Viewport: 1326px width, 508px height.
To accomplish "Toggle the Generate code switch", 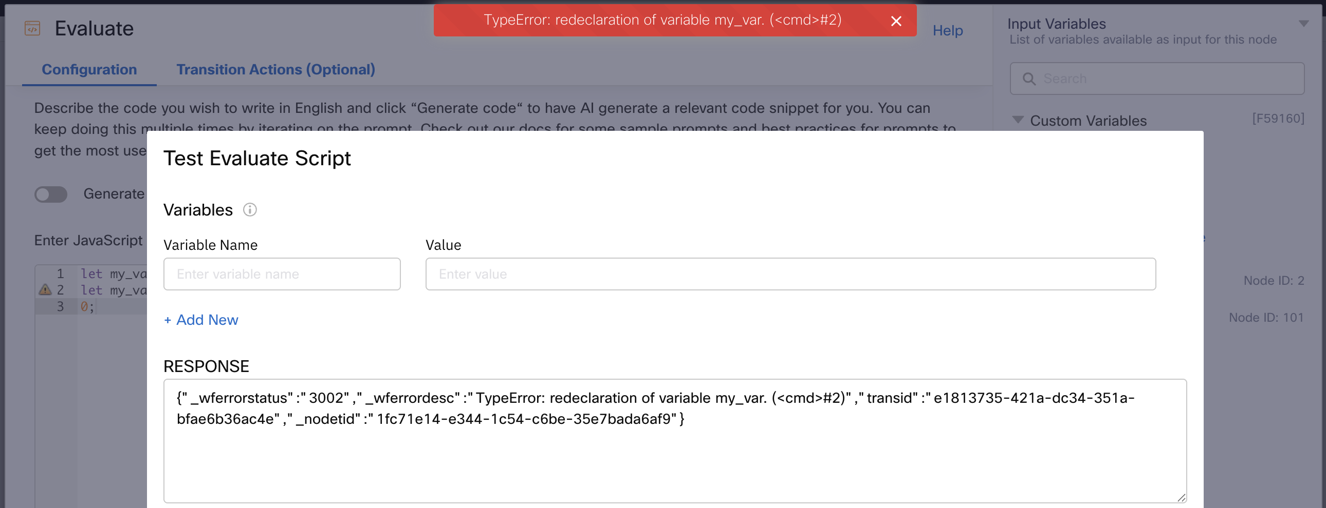I will 51,194.
